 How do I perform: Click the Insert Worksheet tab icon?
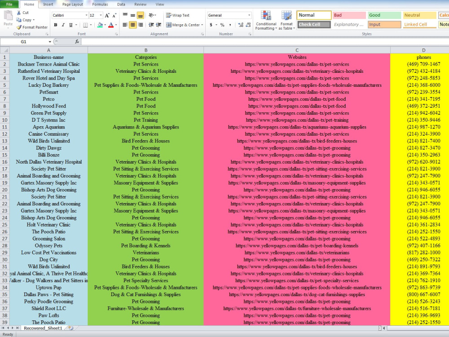pos(71,328)
